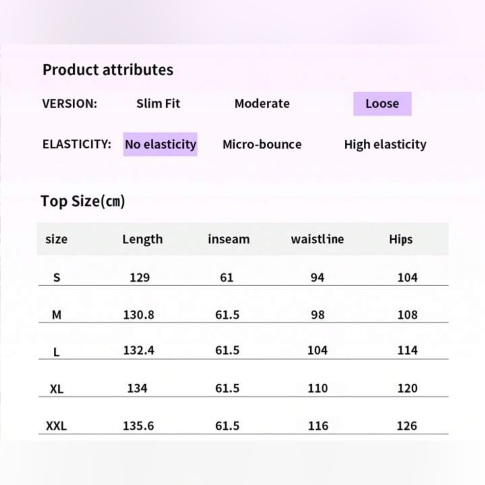Image resolution: width=485 pixels, height=485 pixels.
Task: Click the inseam column header
Action: click(228, 239)
